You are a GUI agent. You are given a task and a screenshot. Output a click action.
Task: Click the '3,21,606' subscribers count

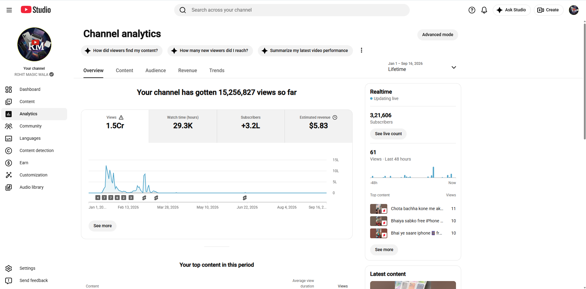[381, 115]
